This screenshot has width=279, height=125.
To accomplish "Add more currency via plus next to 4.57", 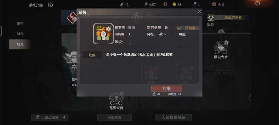I will 165,4.
